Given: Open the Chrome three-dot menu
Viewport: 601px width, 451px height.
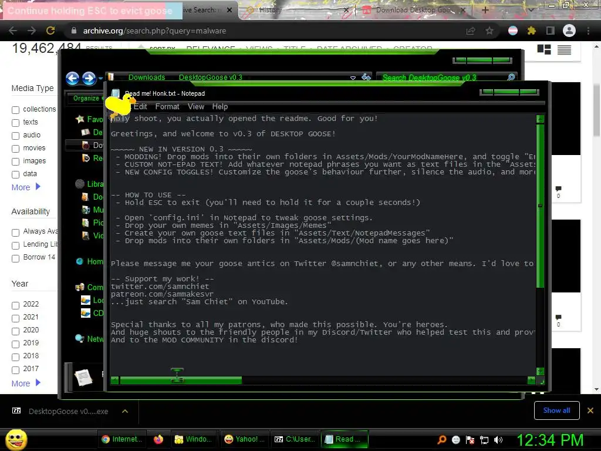Looking at the screenshot, I should [588, 31].
